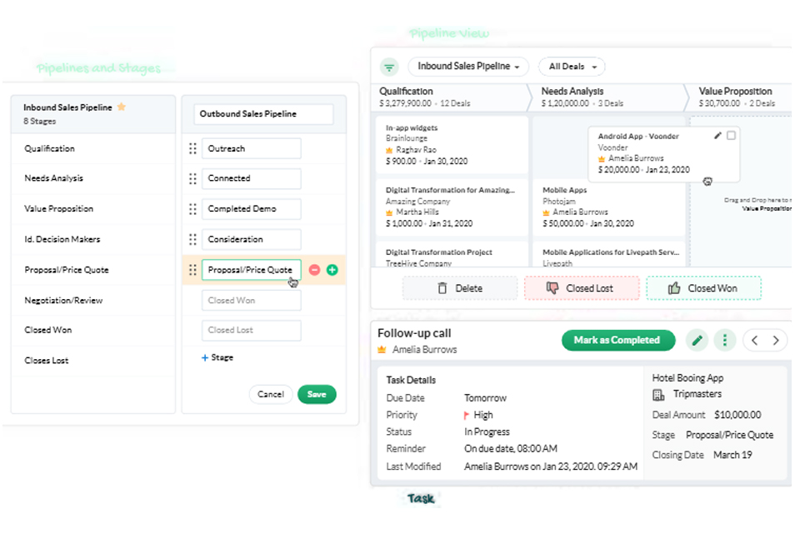This screenshot has width=795, height=534.
Task: Click the Tripmasters company building icon
Action: [x=658, y=395]
